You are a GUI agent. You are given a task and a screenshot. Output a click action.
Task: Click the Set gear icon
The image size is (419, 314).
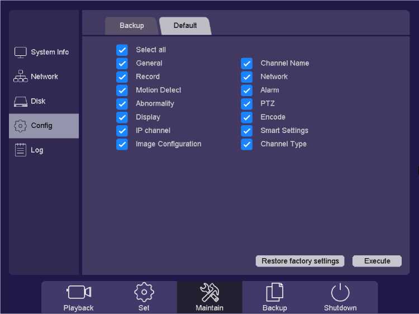pyautogui.click(x=144, y=292)
